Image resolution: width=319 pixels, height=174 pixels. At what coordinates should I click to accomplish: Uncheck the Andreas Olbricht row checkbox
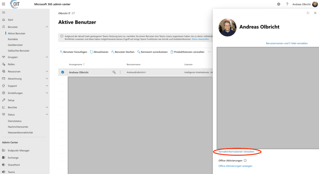(63, 72)
